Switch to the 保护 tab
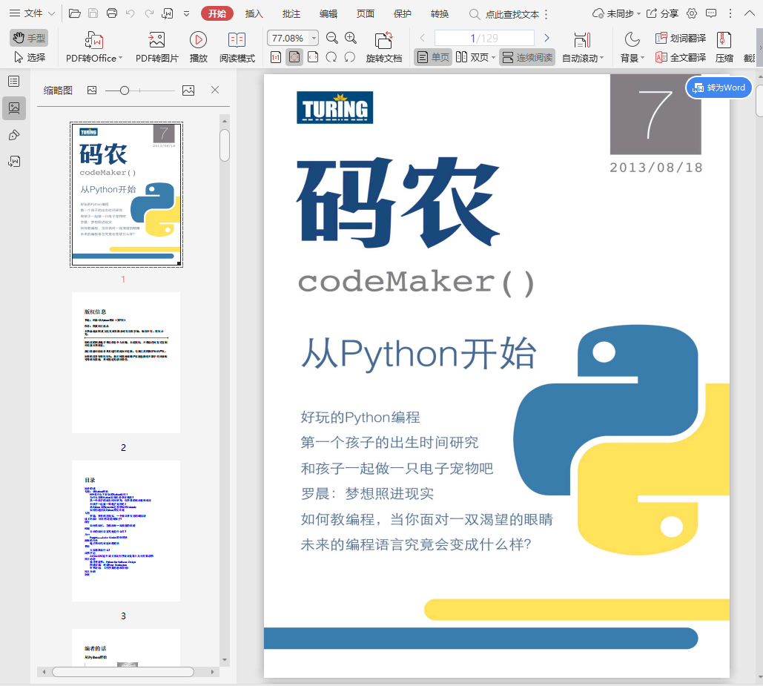 point(402,13)
